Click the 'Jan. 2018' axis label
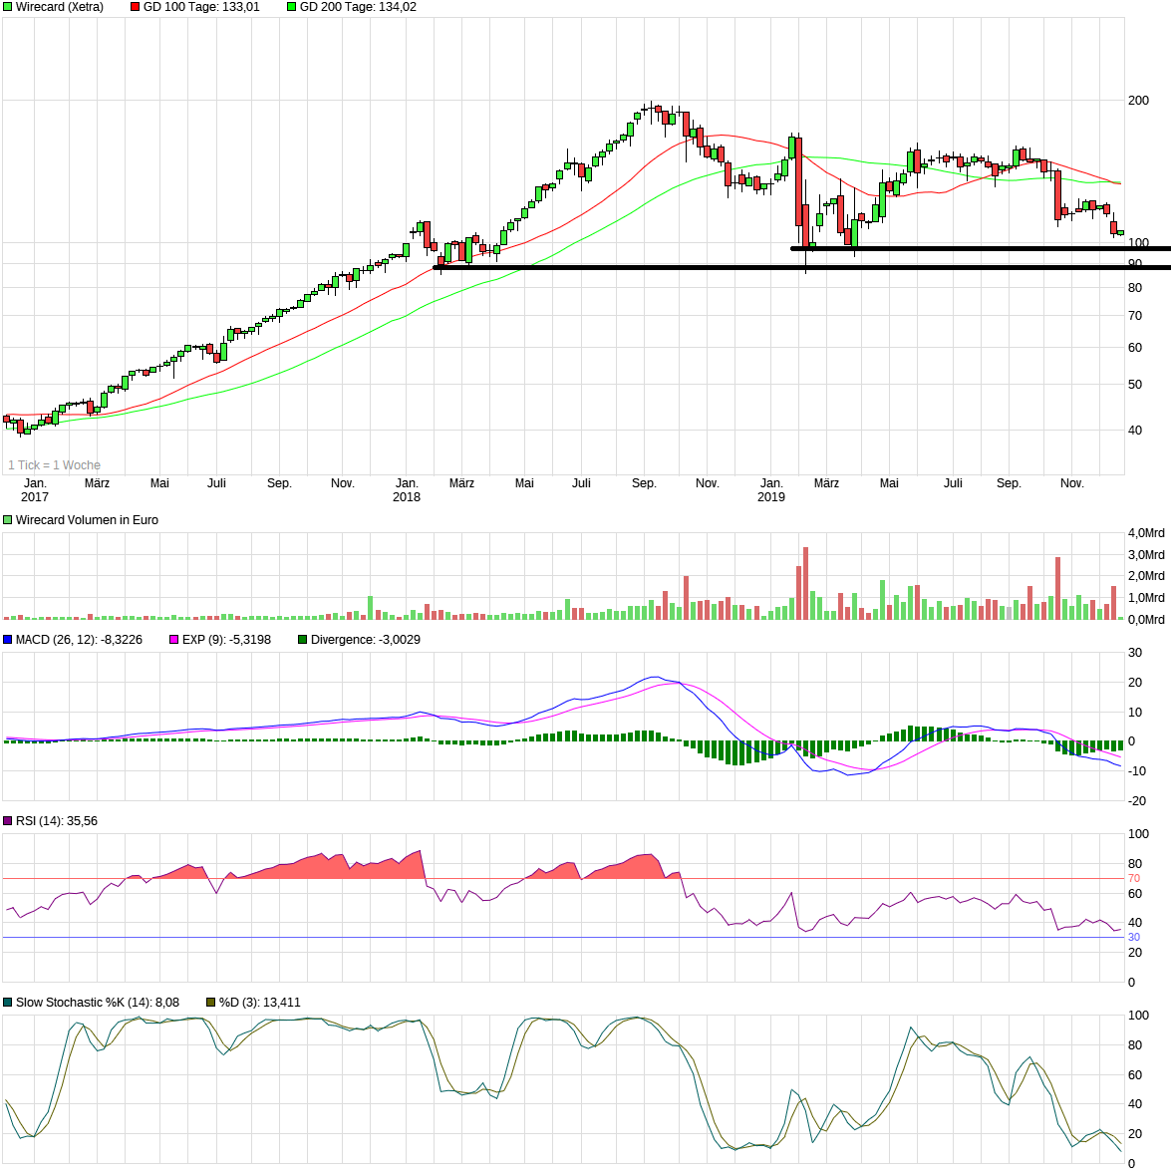Image resolution: width=1171 pixels, height=1175 pixels. (407, 490)
